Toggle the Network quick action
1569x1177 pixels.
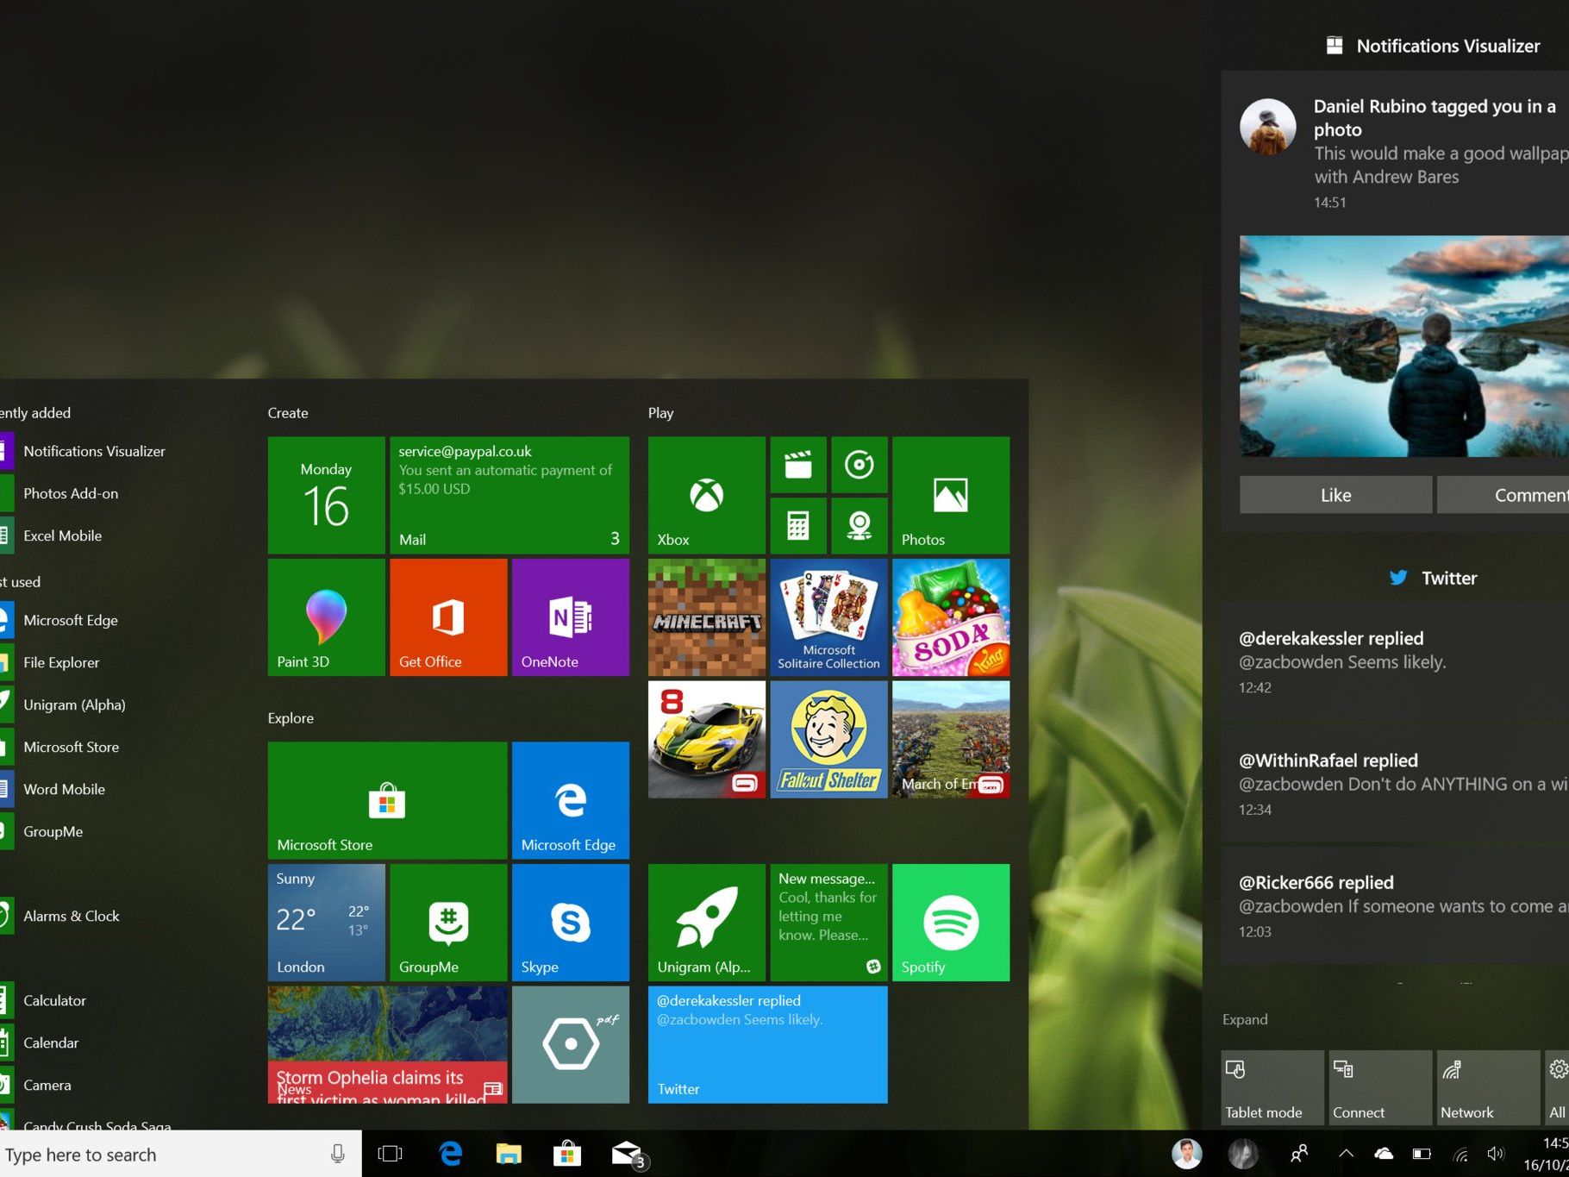click(x=1488, y=1087)
